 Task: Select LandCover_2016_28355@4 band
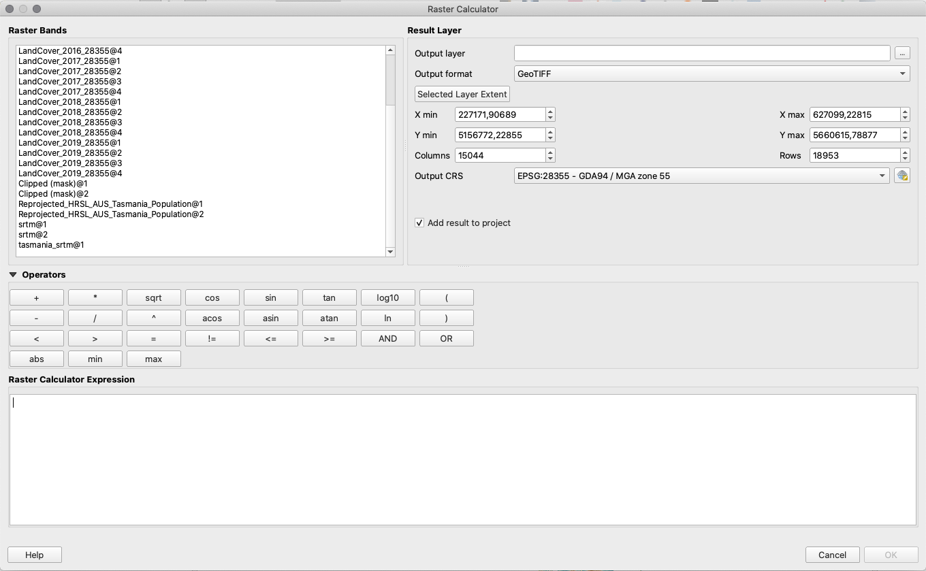pyautogui.click(x=70, y=51)
